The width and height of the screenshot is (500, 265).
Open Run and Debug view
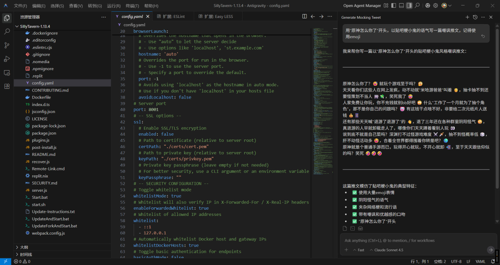(x=7, y=59)
